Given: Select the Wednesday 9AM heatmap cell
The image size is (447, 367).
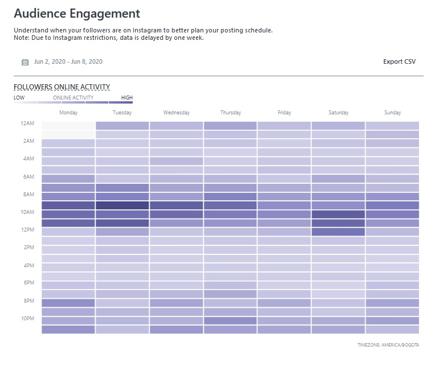Looking at the screenshot, I should [x=177, y=205].
